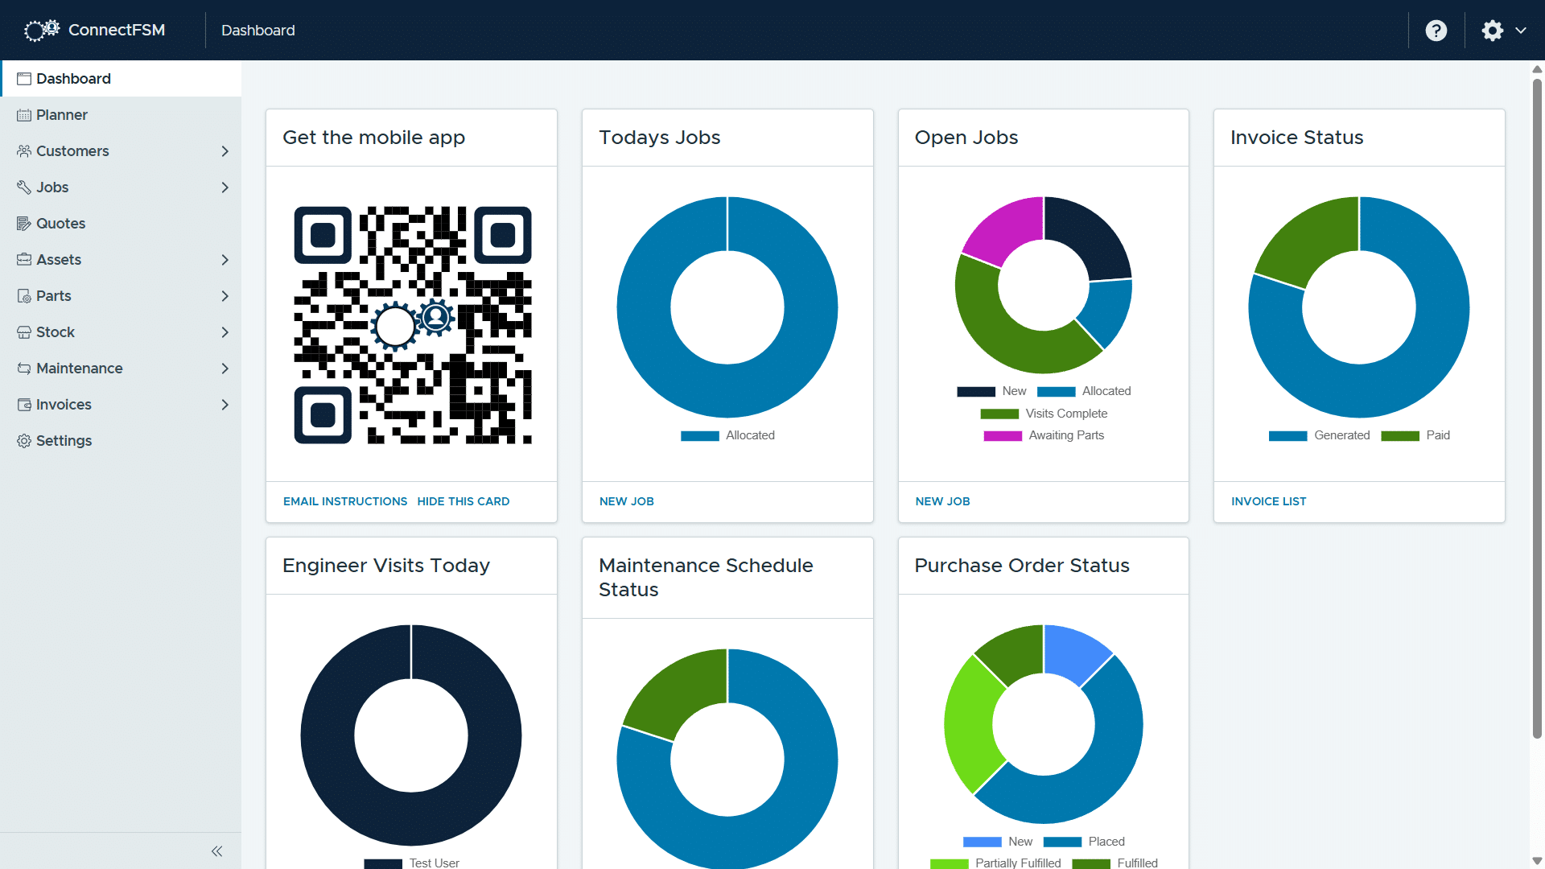This screenshot has width=1545, height=869.
Task: Expand the Stock submenu chevron
Action: point(225,332)
